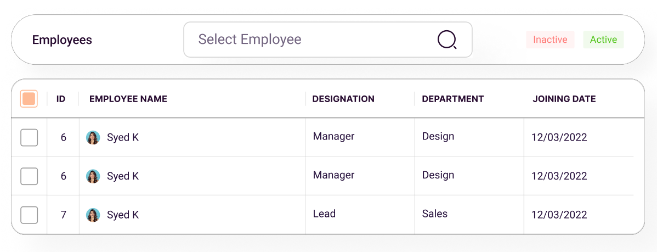The image size is (657, 252).
Task: Click the avatar in the first row
Action: (x=93, y=137)
